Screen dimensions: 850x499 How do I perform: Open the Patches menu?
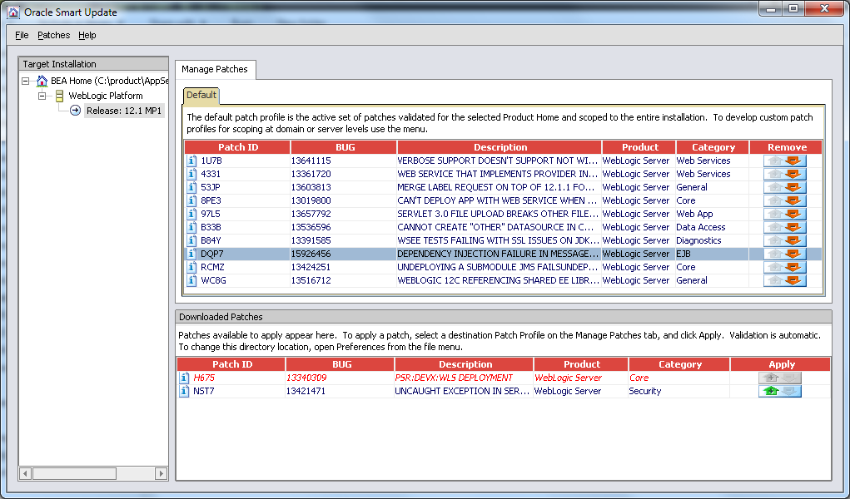(x=53, y=35)
